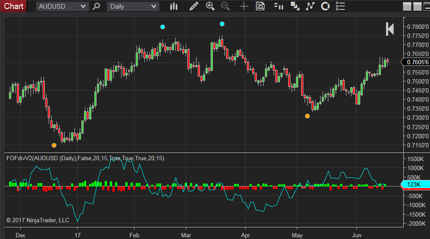Viewport: 430px width, 239px height.
Task: Click the Mar label on time axis
Action: coord(186,235)
